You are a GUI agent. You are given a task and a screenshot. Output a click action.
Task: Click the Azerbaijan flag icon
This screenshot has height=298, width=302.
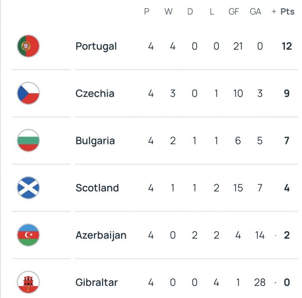point(28,235)
